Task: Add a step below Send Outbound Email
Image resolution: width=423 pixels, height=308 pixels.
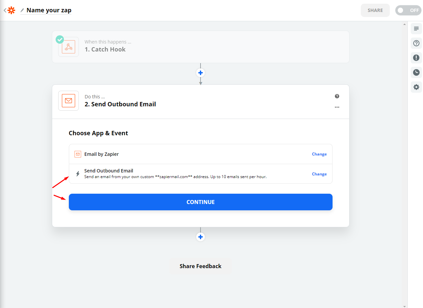Action: point(201,237)
